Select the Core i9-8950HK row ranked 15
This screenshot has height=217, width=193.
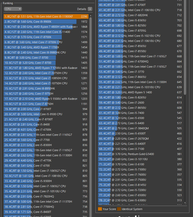coord(46,88)
